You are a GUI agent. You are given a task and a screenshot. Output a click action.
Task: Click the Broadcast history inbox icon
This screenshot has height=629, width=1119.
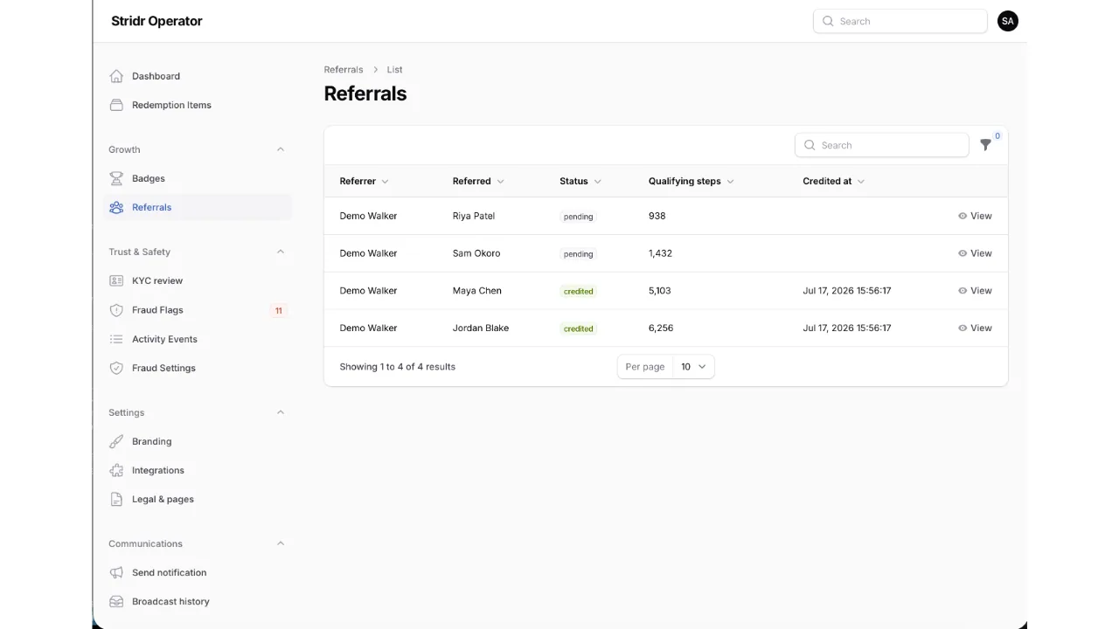tap(116, 601)
